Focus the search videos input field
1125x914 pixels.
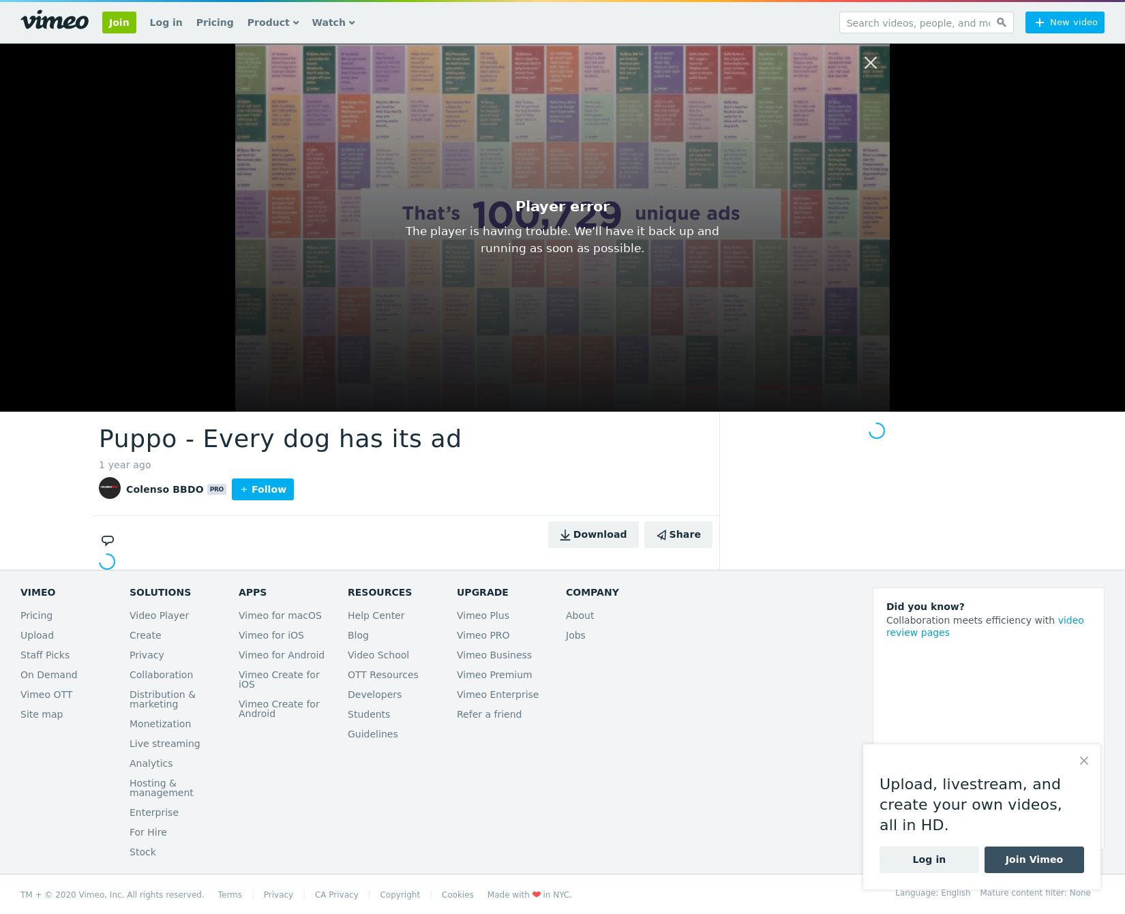click(917, 22)
